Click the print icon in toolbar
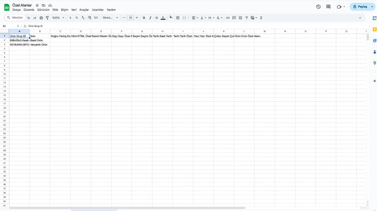Viewport: 377px width, 211px height. coord(41,18)
